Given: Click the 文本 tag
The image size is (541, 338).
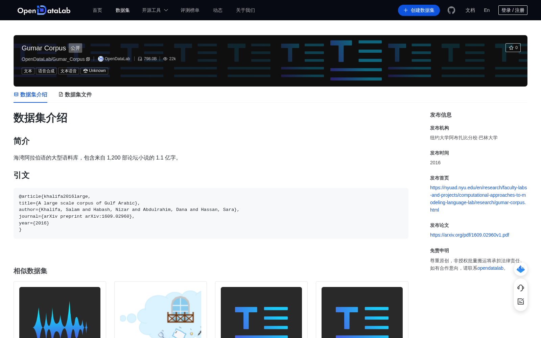Looking at the screenshot, I should (28, 71).
